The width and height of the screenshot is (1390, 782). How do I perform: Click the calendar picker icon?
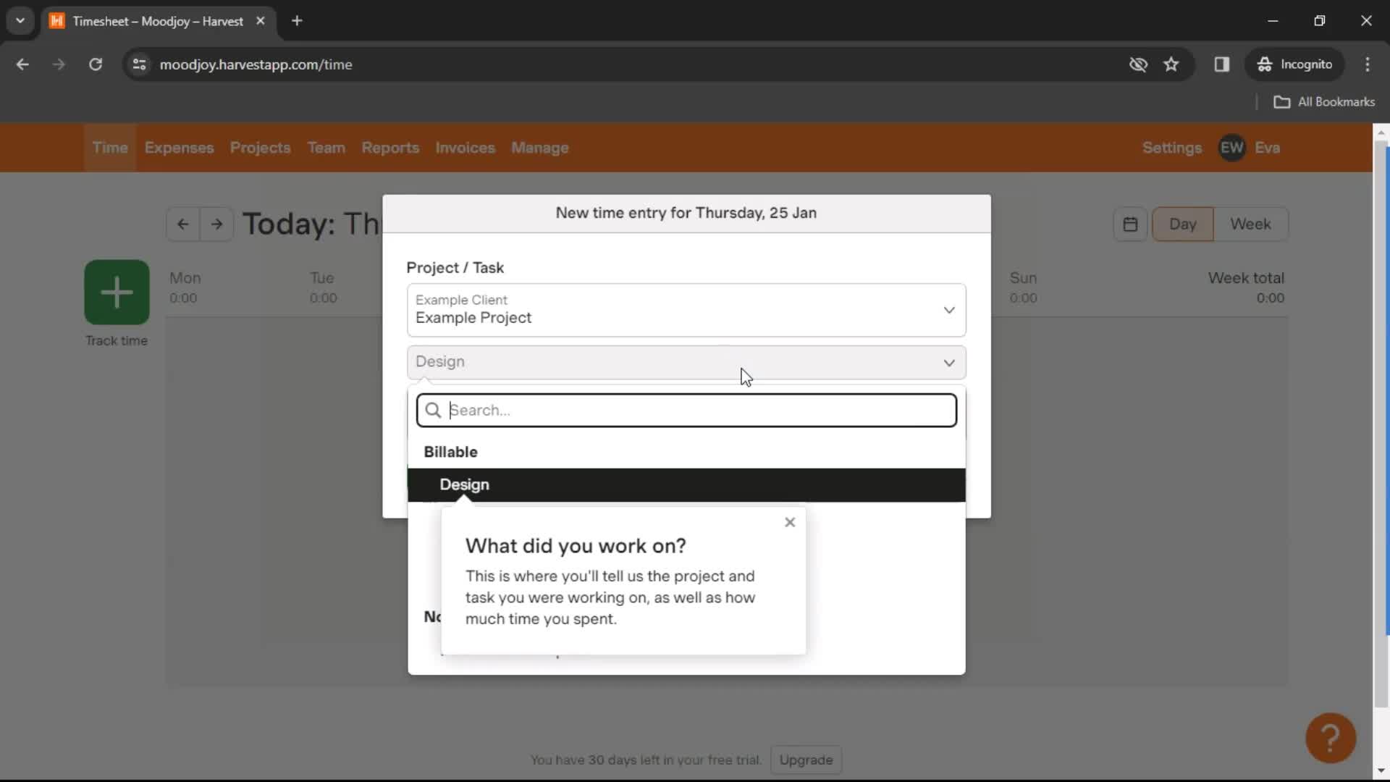[1130, 224]
